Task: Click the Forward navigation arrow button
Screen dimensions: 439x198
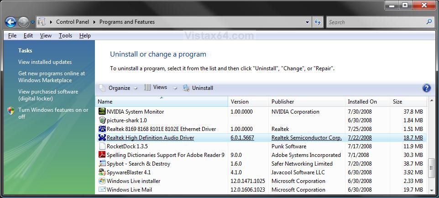Action: pyautogui.click(x=24, y=22)
